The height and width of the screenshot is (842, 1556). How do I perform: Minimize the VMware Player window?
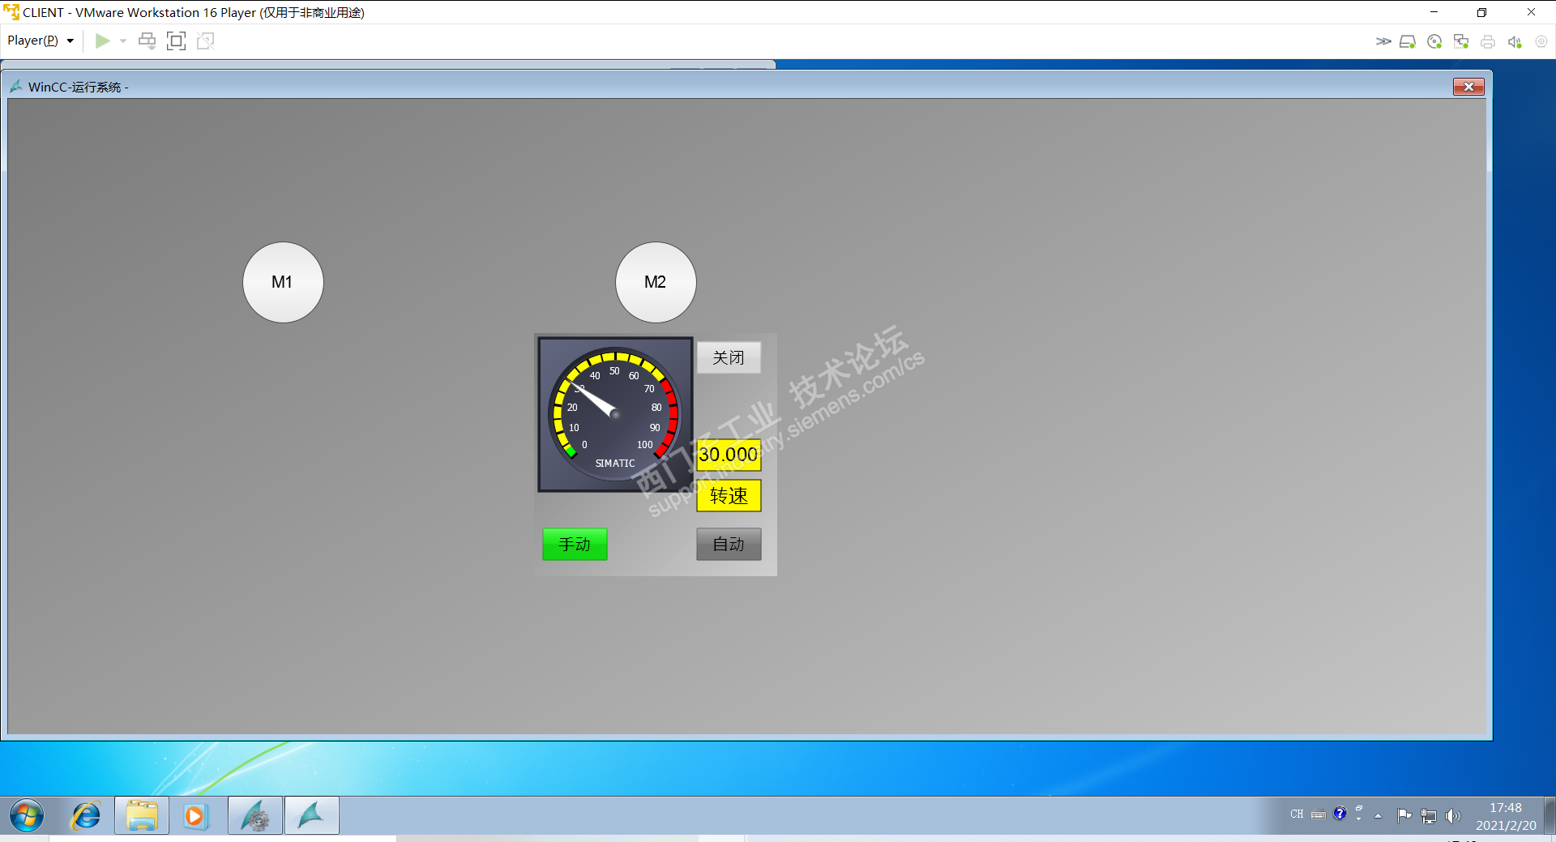click(1434, 12)
